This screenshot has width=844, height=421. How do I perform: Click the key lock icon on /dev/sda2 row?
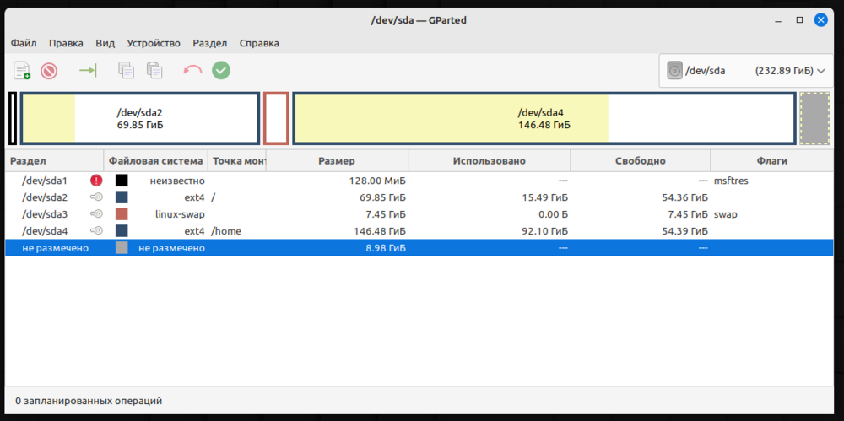(x=96, y=197)
